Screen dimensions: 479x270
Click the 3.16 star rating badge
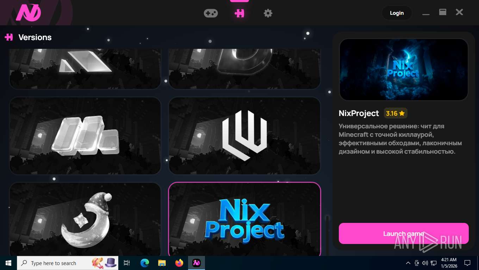[396, 113]
